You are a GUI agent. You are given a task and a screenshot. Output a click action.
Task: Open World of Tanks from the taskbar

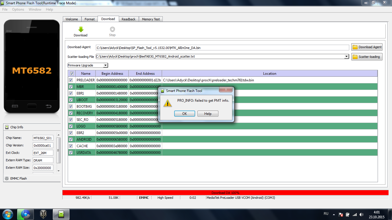coord(43,214)
